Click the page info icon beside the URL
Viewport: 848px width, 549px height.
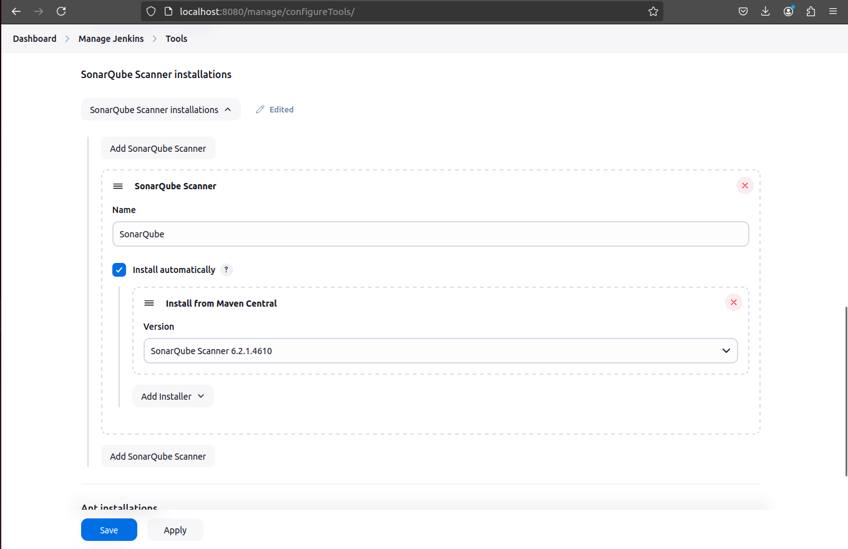pyautogui.click(x=168, y=11)
